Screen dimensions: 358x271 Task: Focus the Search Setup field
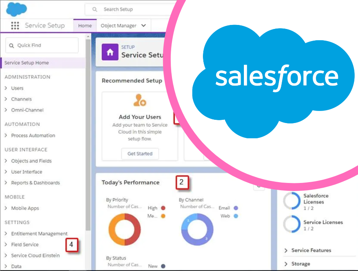tap(130, 9)
